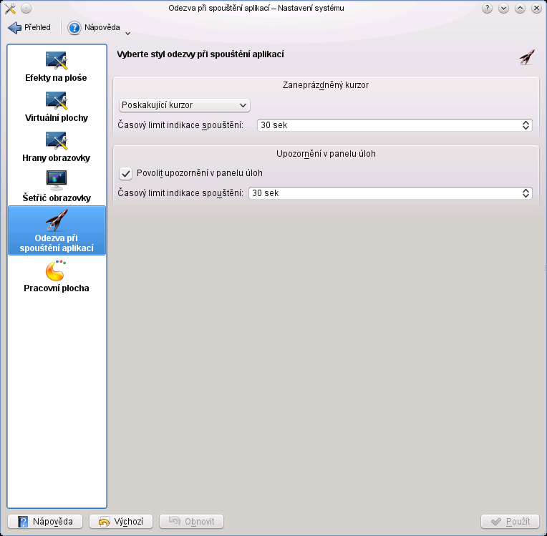Click the Upozornění v panelu úloh group title
Image resolution: width=547 pixels, height=536 pixels.
coord(326,154)
